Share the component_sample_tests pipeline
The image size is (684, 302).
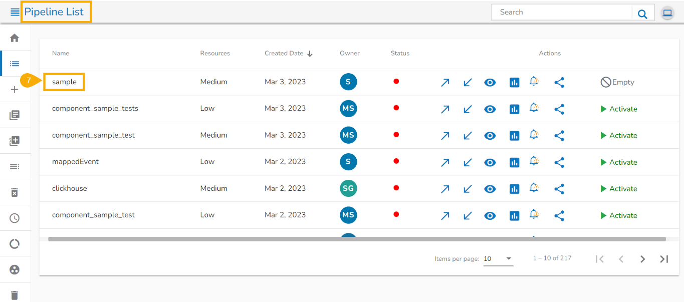click(x=559, y=109)
